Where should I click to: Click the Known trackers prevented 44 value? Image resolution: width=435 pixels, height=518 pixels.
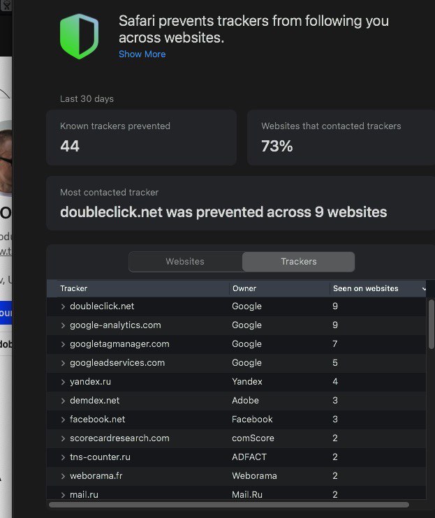(x=70, y=146)
